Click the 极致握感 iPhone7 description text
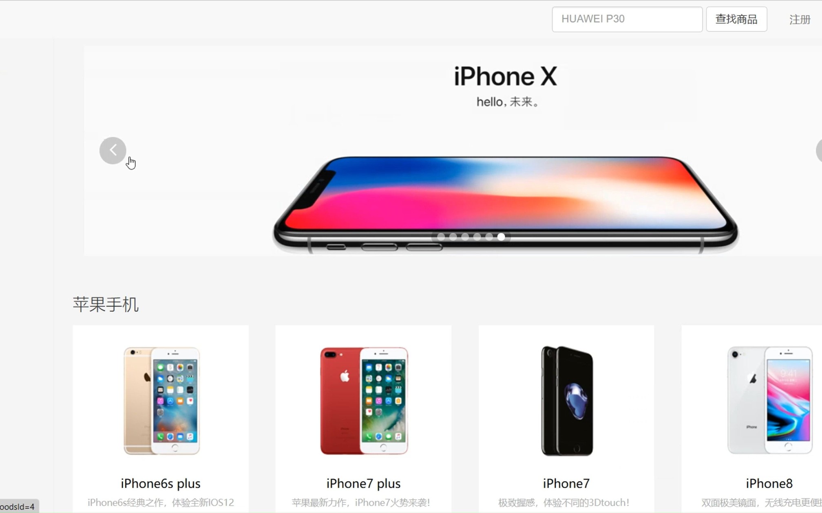The image size is (822, 513). [x=564, y=502]
